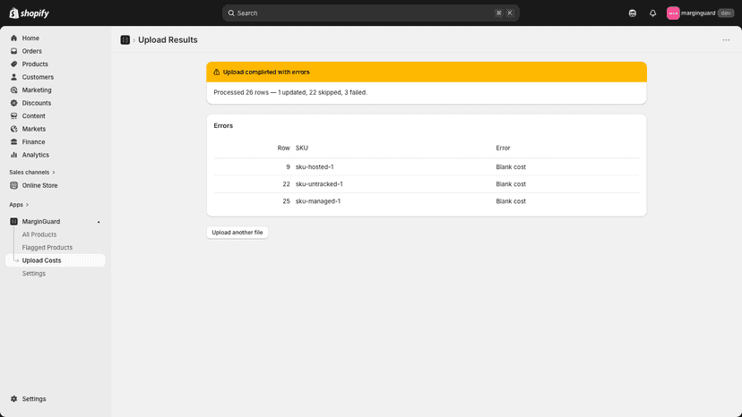Click the pin dot beside MarginGuard
742x417 pixels.
tap(99, 222)
